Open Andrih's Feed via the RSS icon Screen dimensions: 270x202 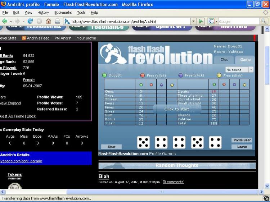[24, 38]
